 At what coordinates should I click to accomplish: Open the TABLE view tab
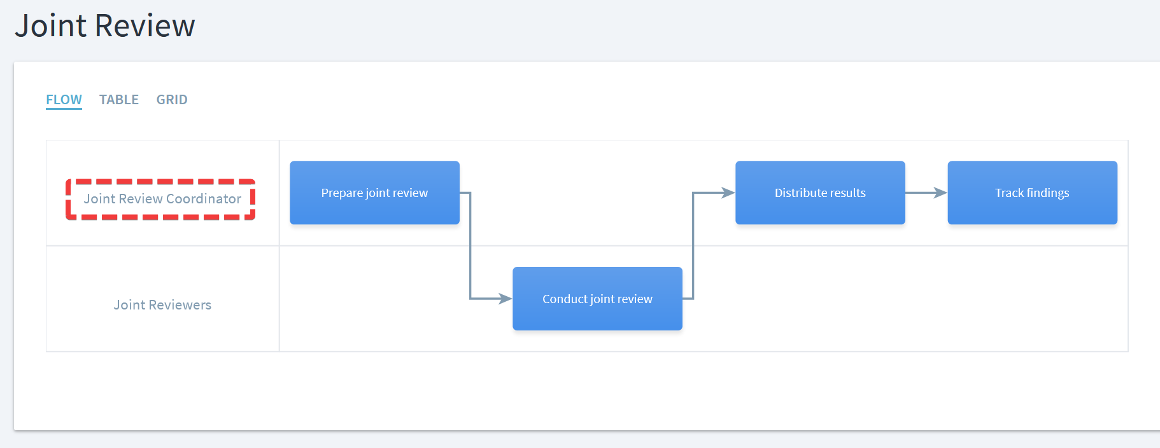119,100
